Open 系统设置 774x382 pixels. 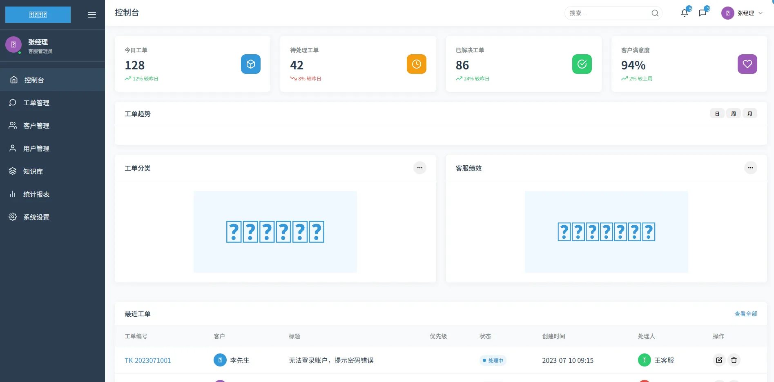(52, 217)
